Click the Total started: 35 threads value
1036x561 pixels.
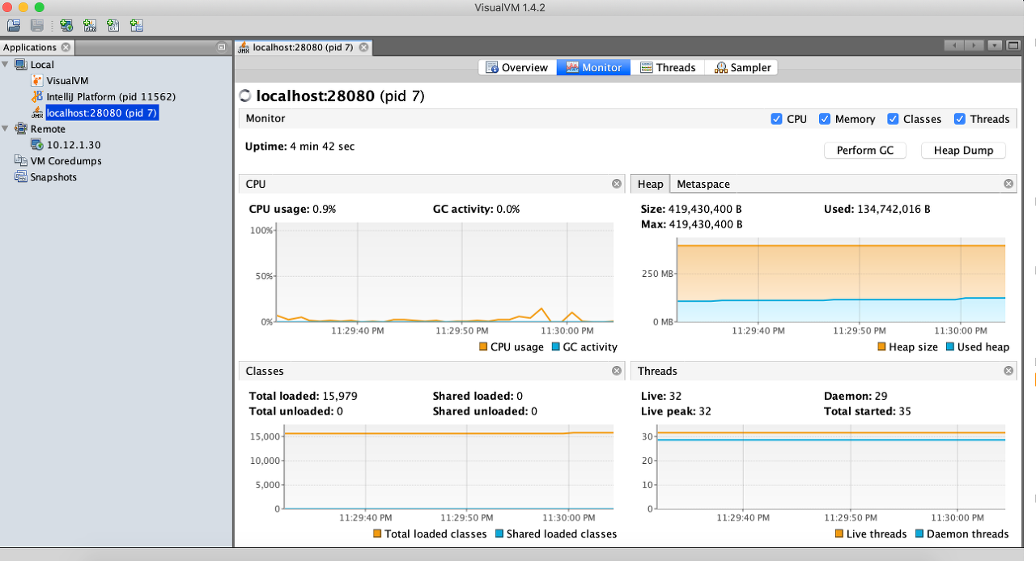click(868, 411)
